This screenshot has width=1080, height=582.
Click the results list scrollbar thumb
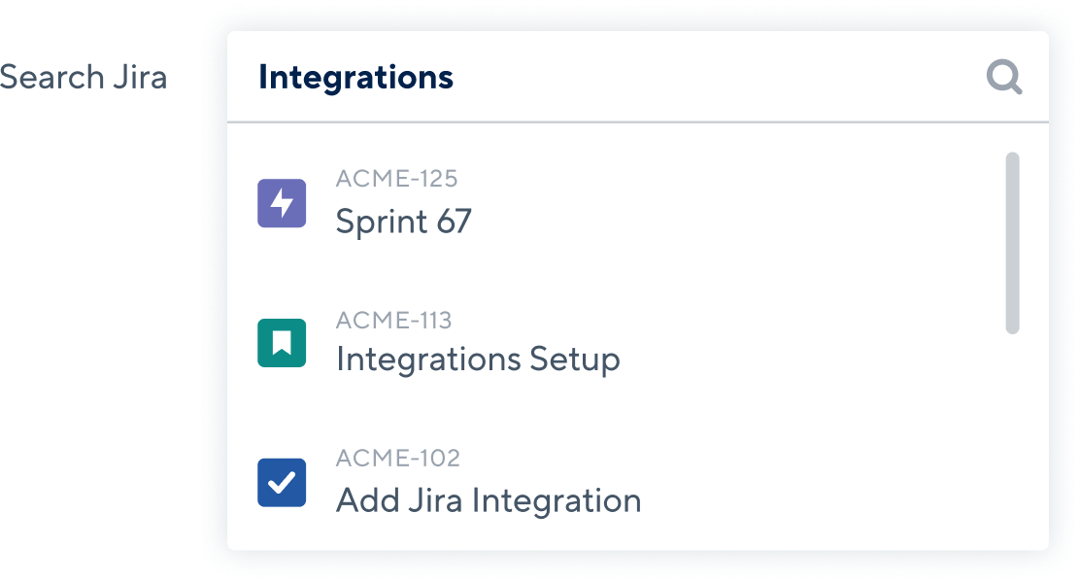point(1012,243)
